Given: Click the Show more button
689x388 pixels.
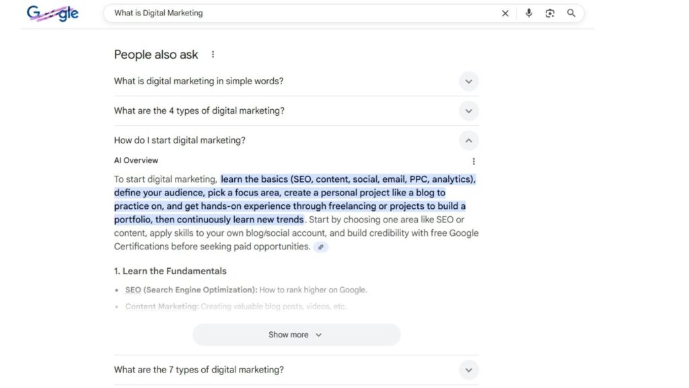Looking at the screenshot, I should (x=296, y=334).
